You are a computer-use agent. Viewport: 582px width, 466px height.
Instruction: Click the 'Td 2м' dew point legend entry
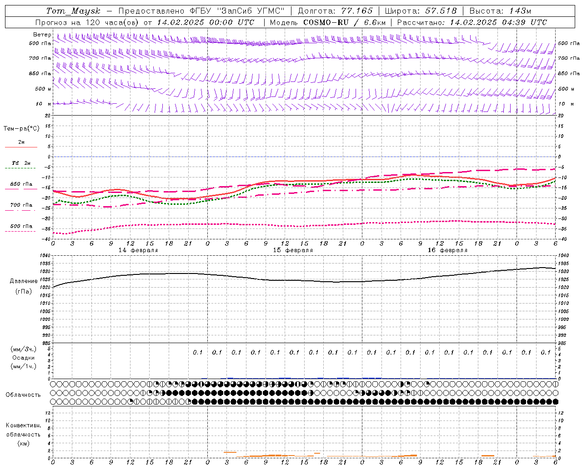pos(21,163)
